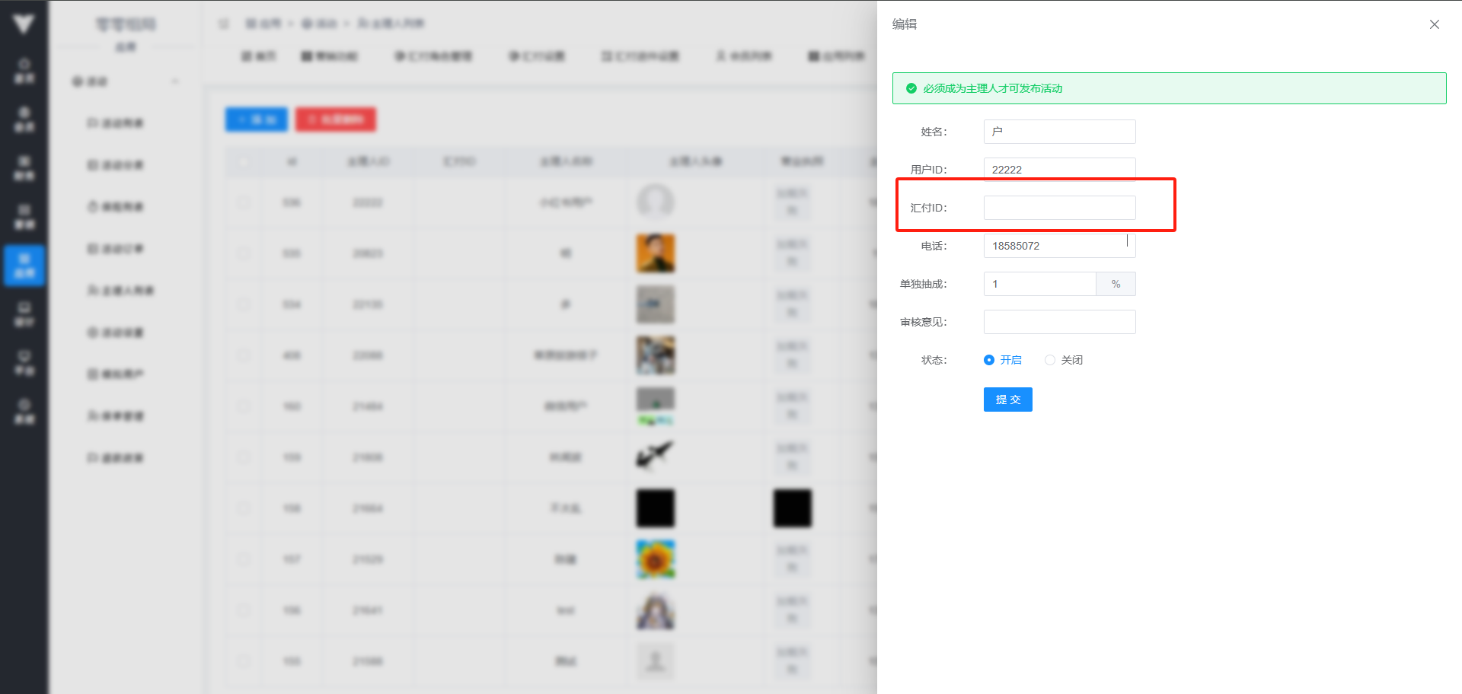Click the blue 添加 button above the table
1462x694 pixels.
tap(256, 119)
